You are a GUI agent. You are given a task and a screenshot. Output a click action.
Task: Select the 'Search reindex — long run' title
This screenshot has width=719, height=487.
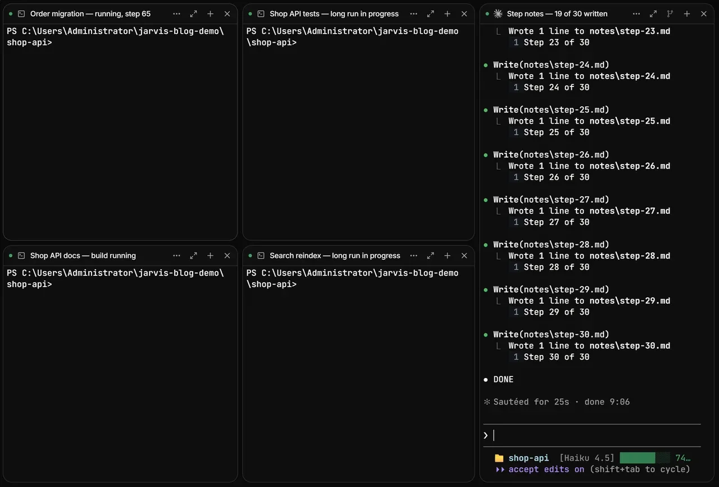[x=335, y=256]
